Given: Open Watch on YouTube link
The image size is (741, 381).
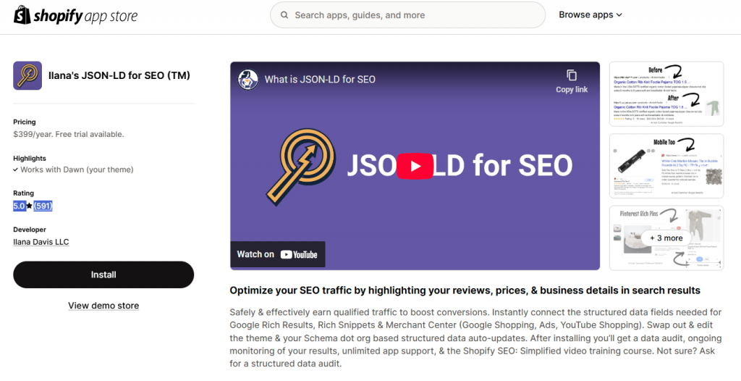Looking at the screenshot, I should pyautogui.click(x=277, y=254).
